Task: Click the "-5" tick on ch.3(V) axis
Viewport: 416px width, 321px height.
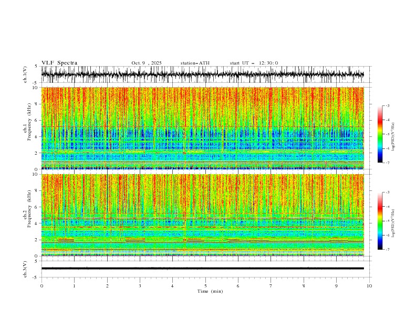Action: coord(36,277)
